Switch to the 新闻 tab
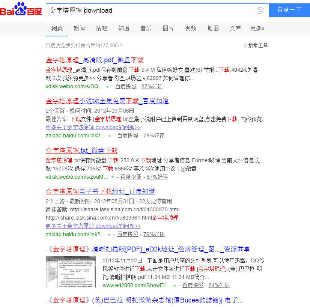Screen dimensions: 310x307 tap(79, 29)
